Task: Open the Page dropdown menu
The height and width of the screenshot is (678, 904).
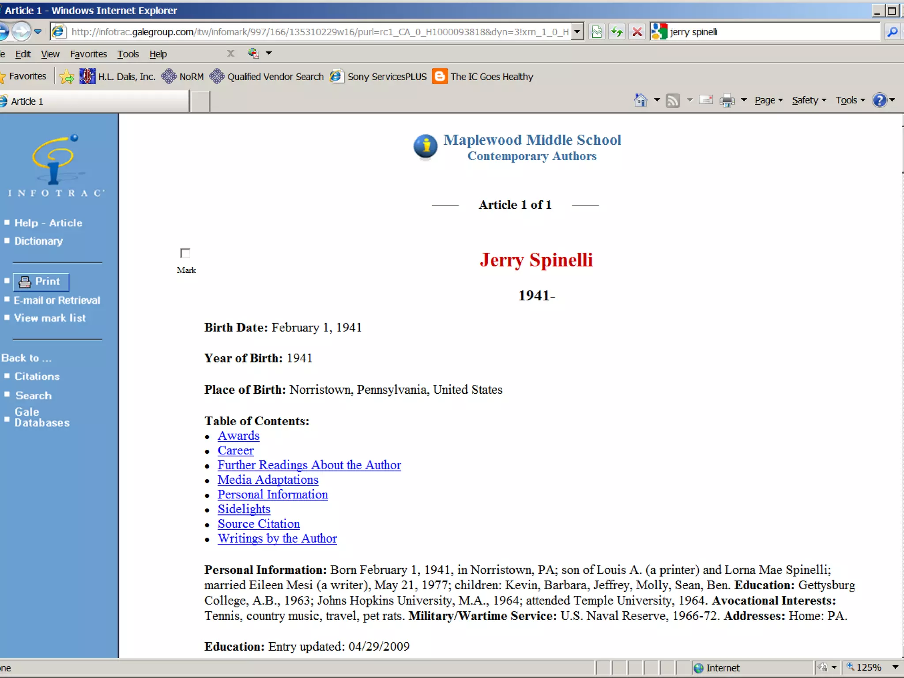Action: [768, 101]
